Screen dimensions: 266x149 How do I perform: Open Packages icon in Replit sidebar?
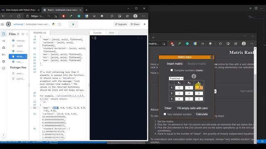pos(4,48)
